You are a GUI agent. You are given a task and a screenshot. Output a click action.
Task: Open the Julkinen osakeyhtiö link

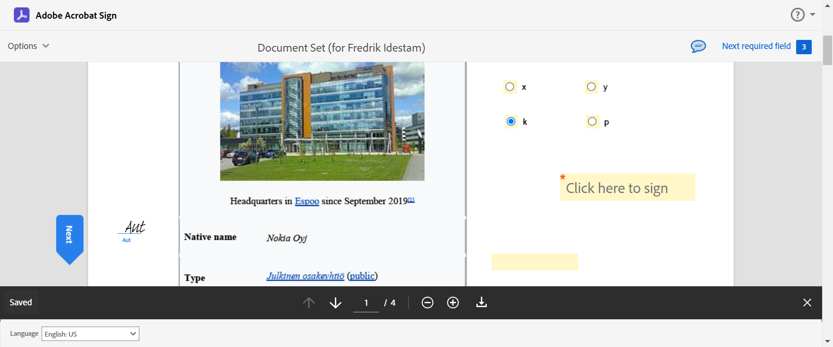tap(305, 276)
